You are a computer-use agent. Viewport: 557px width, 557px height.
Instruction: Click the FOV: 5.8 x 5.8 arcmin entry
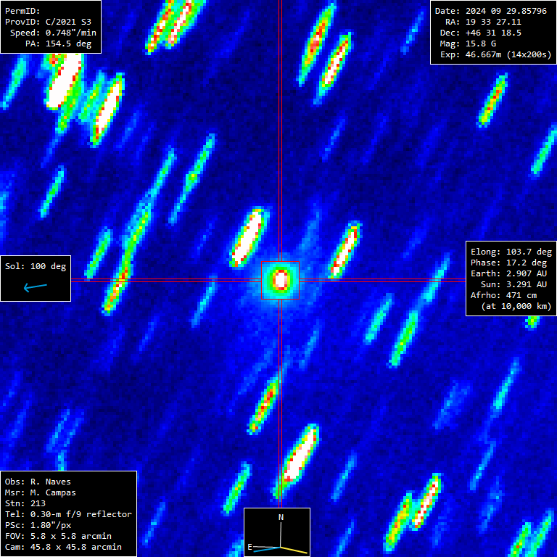[x=58, y=536]
